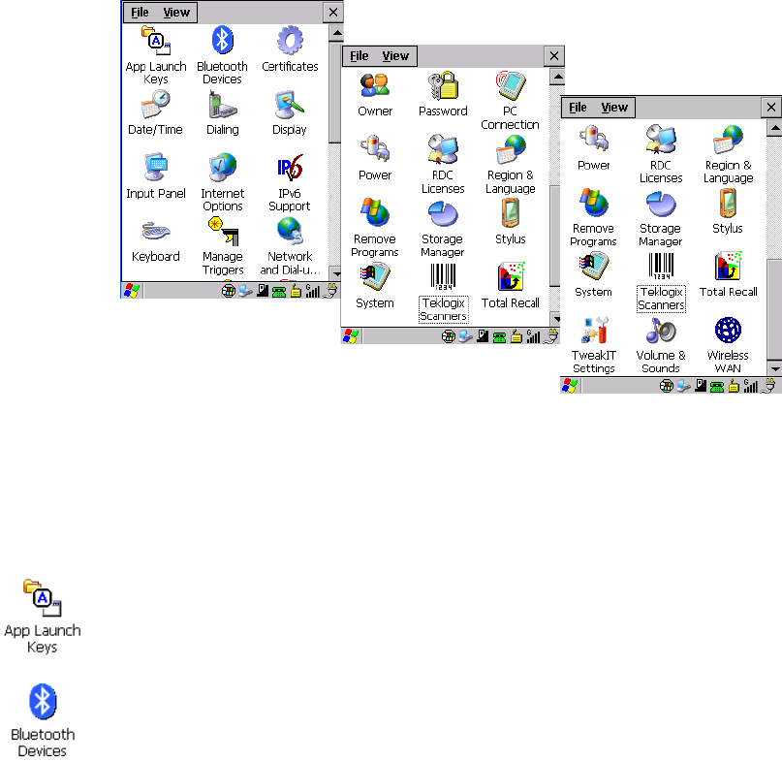Viewport: 782px width, 761px height.
Task: Open Total Recall in the window with PC Connection
Action: [511, 286]
